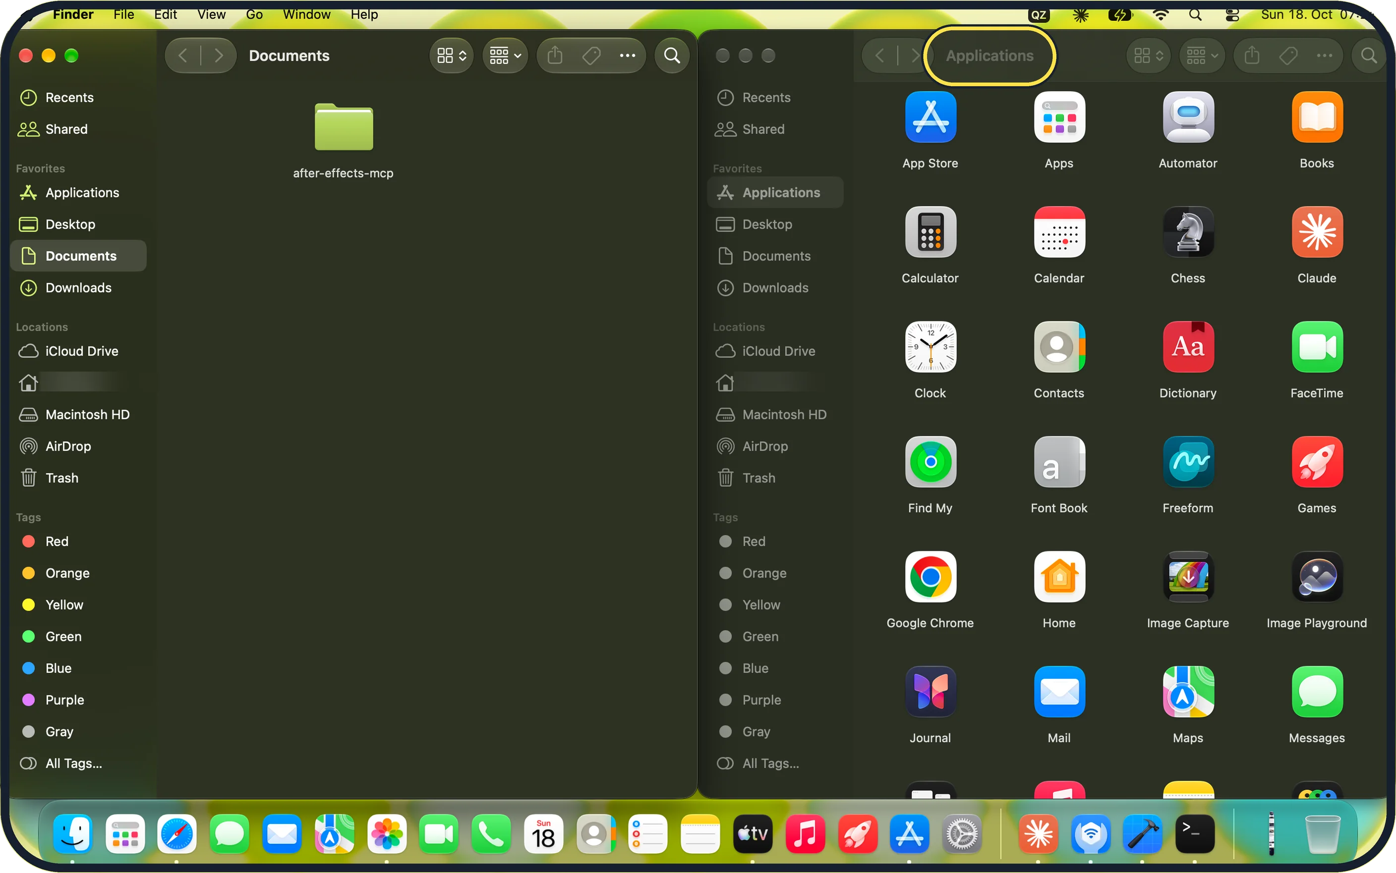Viewport: 1396px width, 873px height.
Task: Go back in the Documents window
Action: (x=183, y=55)
